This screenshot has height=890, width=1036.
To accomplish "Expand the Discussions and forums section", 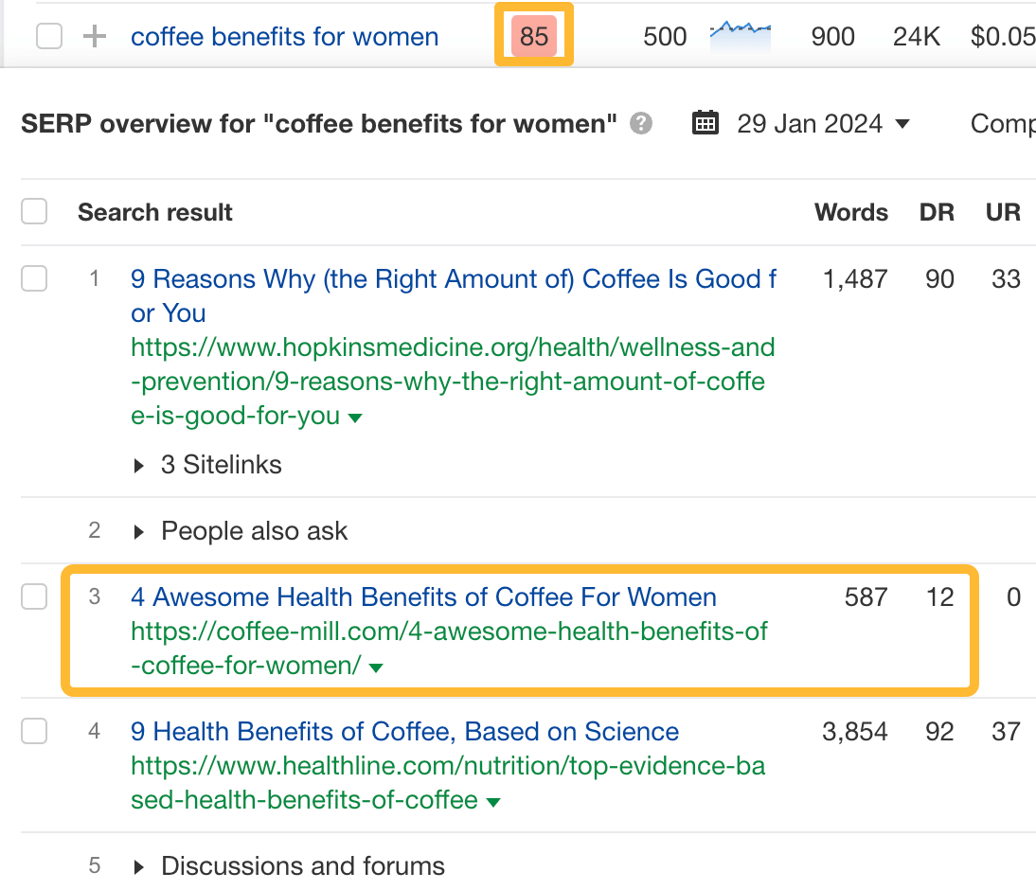I will (x=138, y=865).
